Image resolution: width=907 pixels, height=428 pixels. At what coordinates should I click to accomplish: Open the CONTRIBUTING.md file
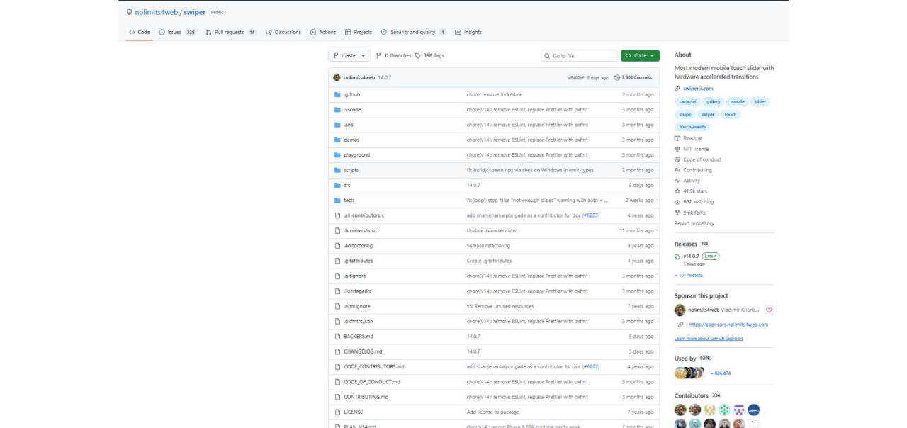366,397
